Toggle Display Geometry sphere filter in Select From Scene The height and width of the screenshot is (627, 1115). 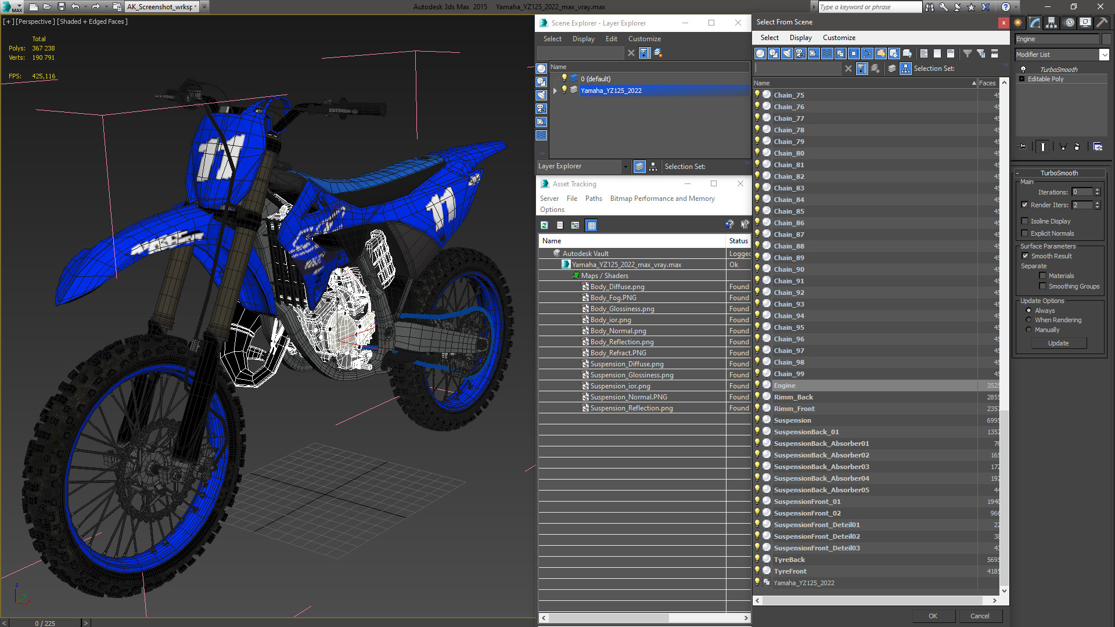point(760,53)
